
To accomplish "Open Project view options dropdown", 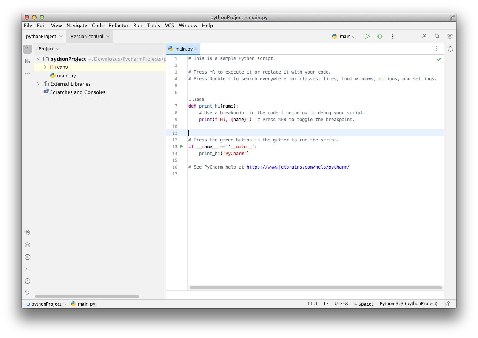I will click(x=58, y=49).
